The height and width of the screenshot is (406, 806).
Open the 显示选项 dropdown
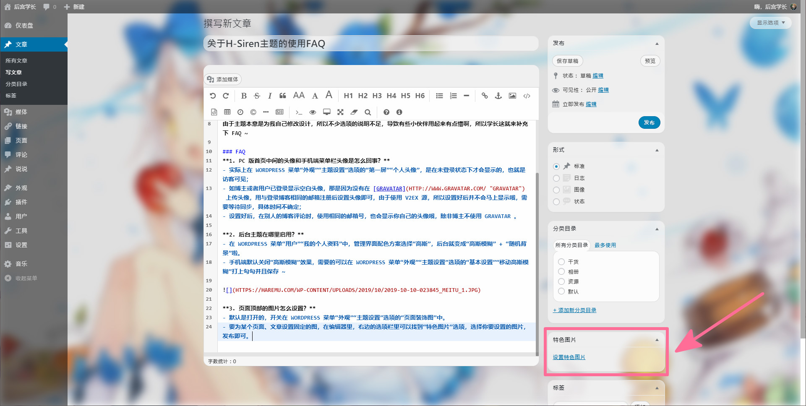click(x=770, y=23)
